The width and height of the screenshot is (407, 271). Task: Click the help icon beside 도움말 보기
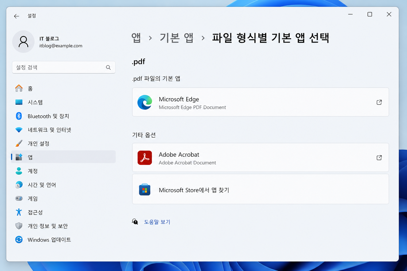(x=135, y=222)
